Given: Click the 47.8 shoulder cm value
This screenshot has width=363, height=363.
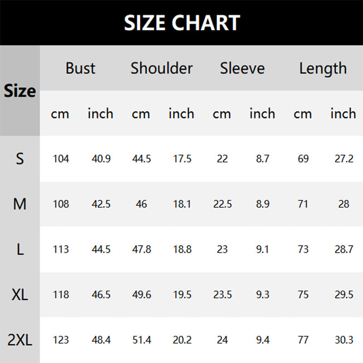Looking at the screenshot, I should (142, 249).
